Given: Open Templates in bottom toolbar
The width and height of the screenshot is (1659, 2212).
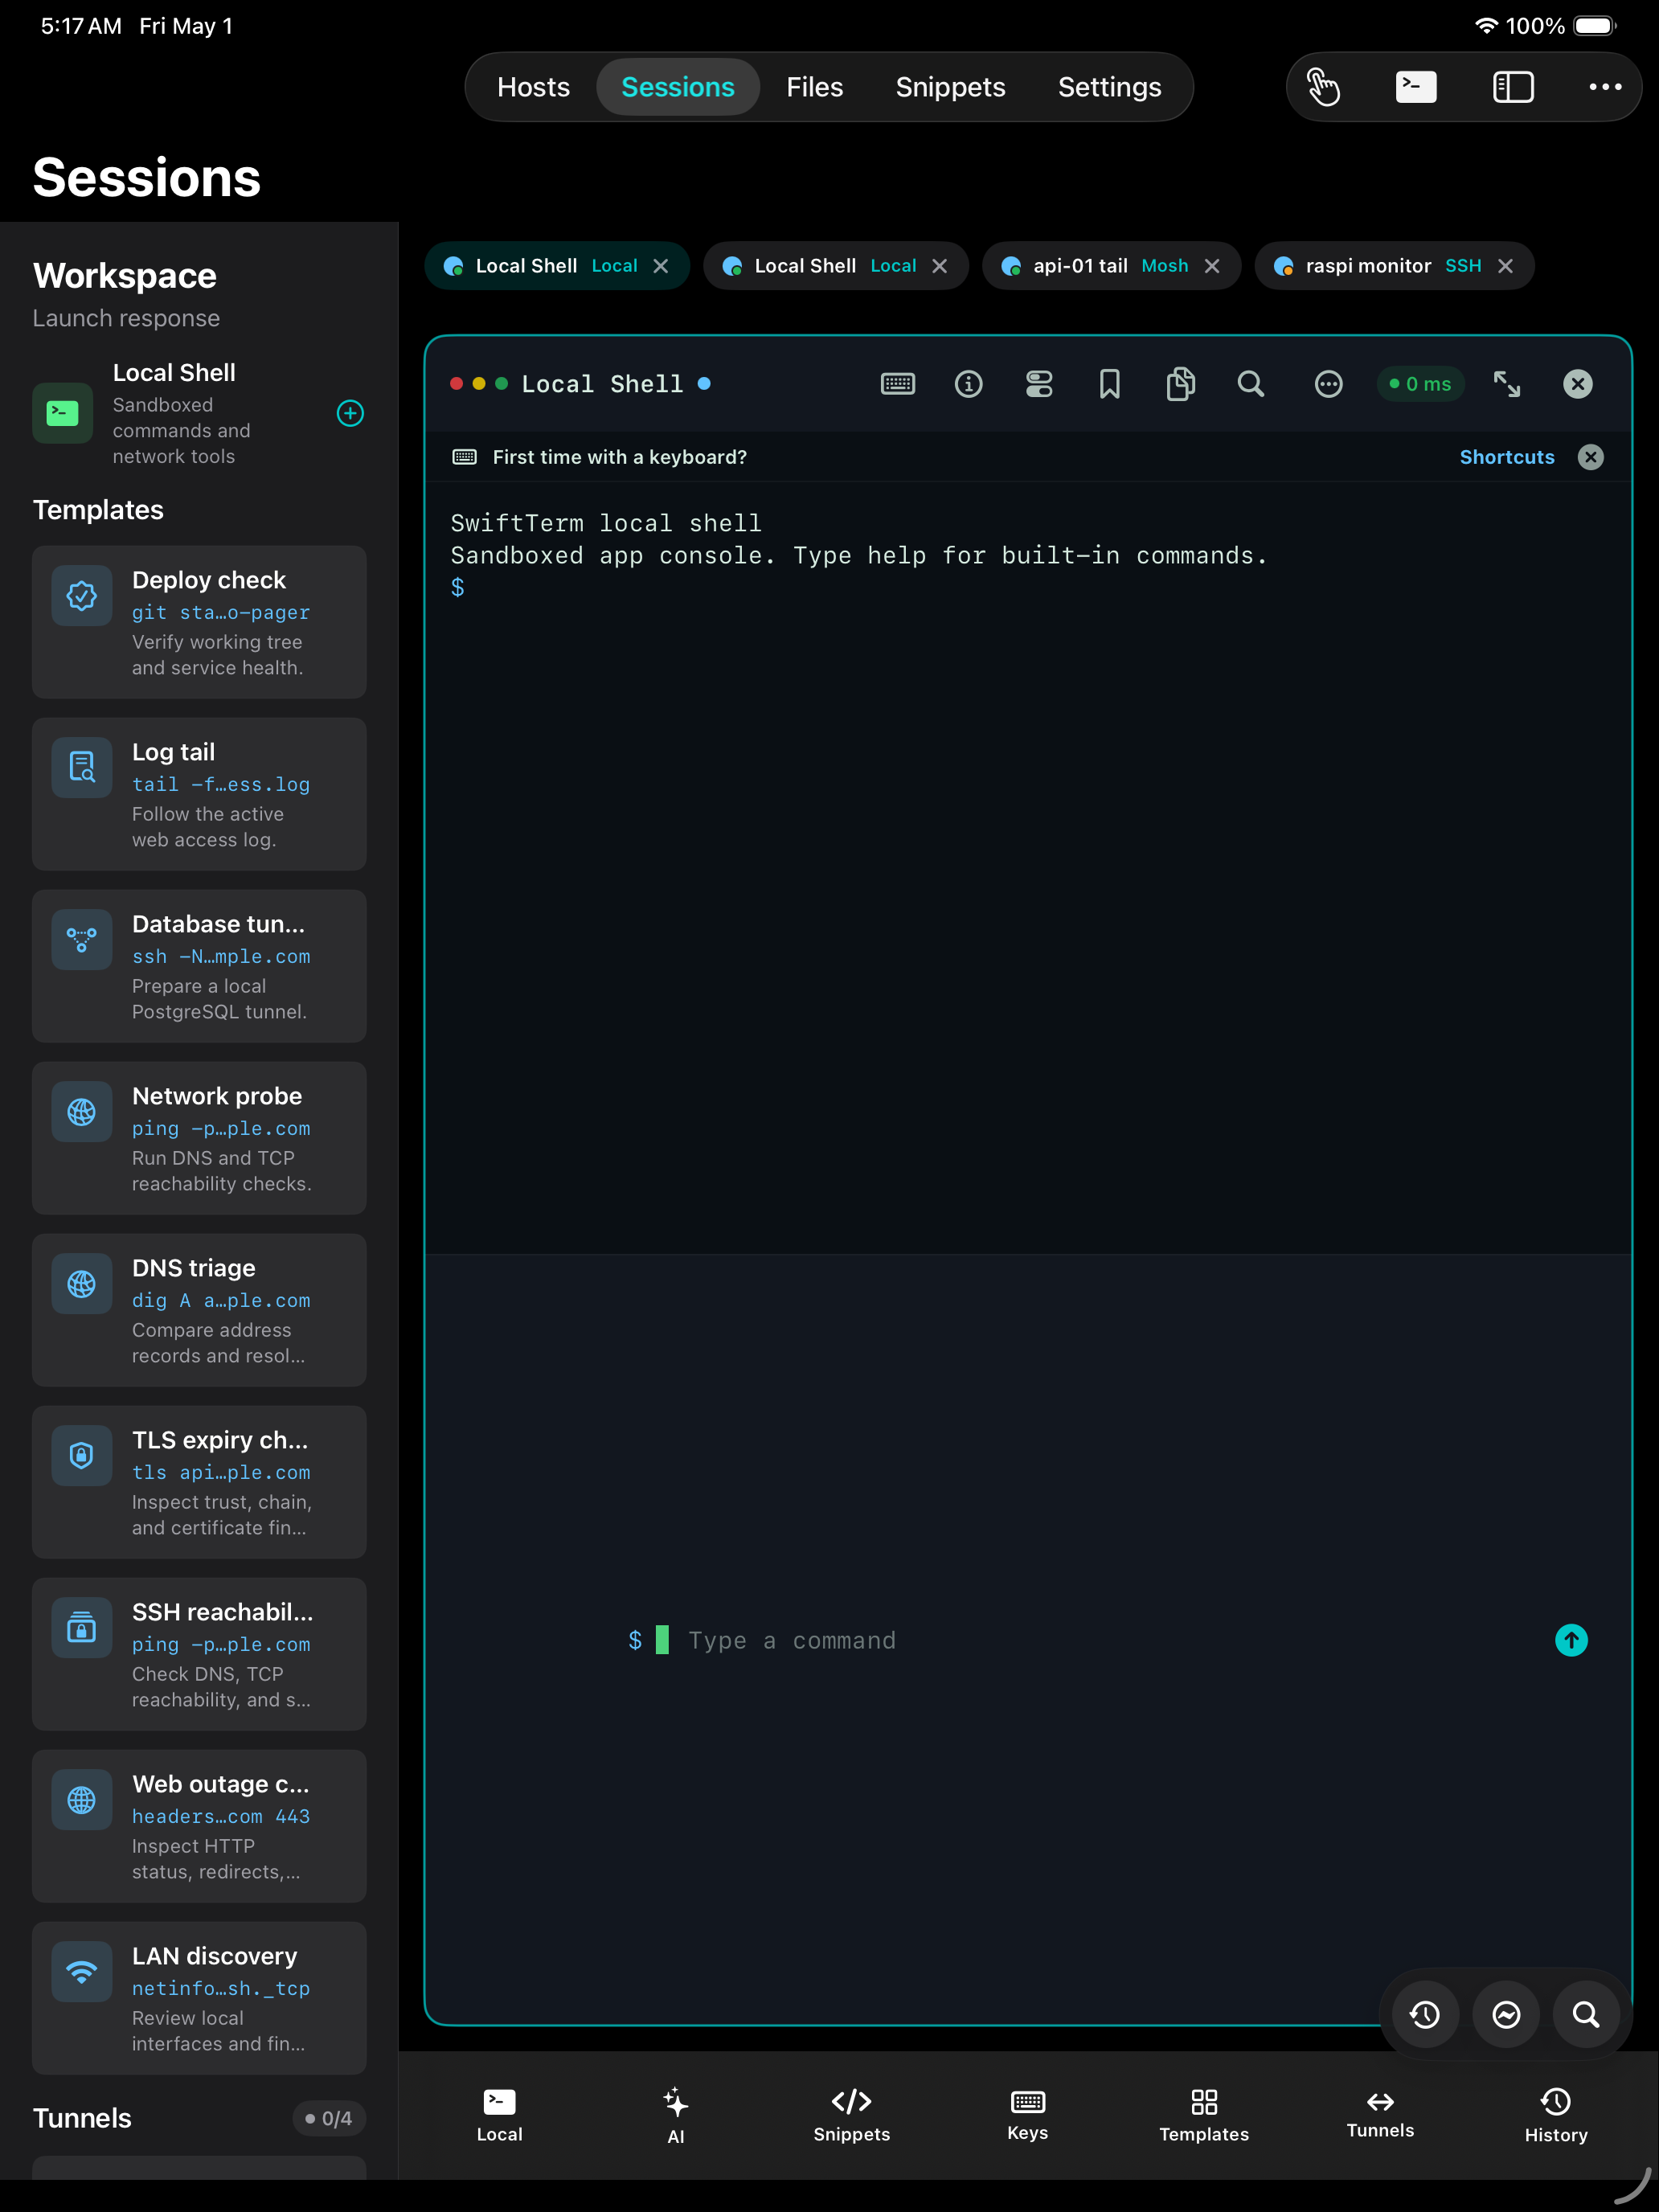Looking at the screenshot, I should [x=1203, y=2114].
